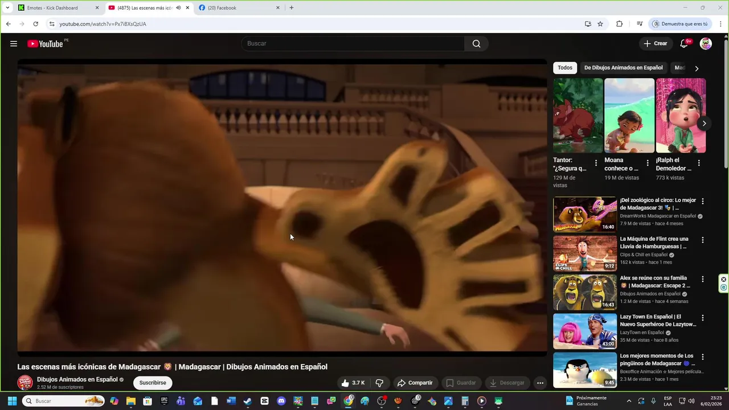Open Chrome extensions puzzle icon

click(620, 24)
